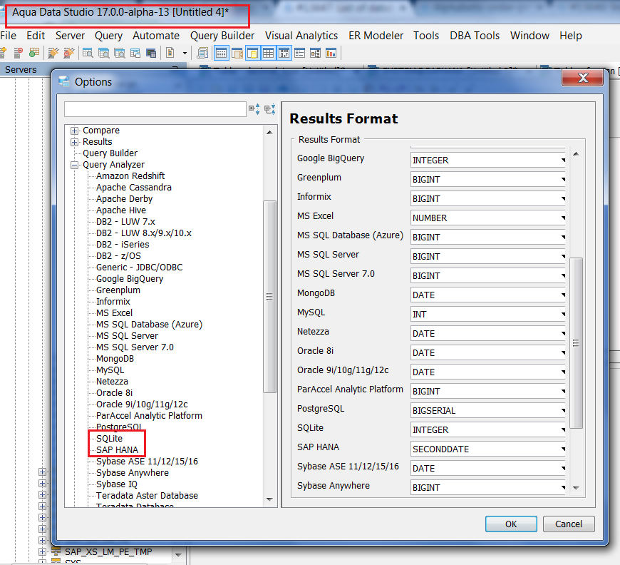Toggle the pivot layout toolbar button

[284, 53]
